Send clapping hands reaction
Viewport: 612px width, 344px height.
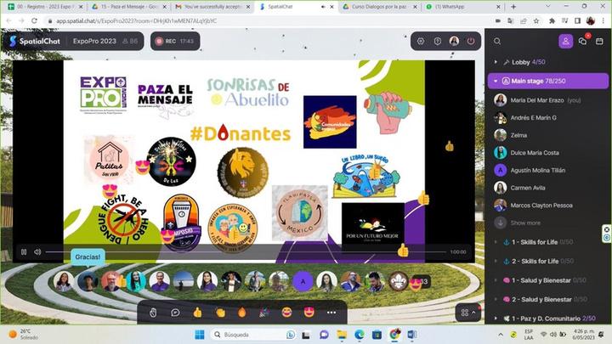coord(220,313)
